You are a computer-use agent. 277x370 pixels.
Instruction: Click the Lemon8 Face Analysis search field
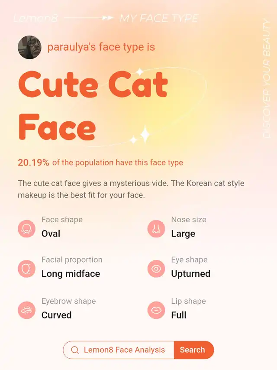[119, 350]
